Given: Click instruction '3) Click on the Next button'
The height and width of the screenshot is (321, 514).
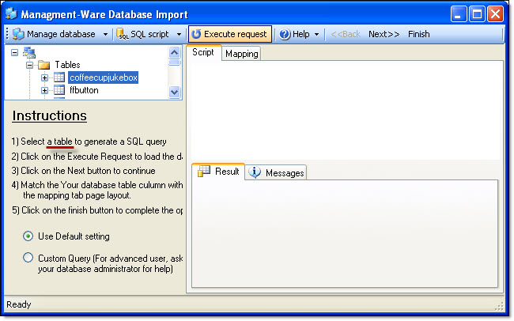Looking at the screenshot, I should coord(83,171).
